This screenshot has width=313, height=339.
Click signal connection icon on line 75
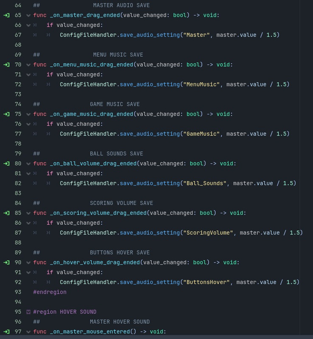point(6,114)
